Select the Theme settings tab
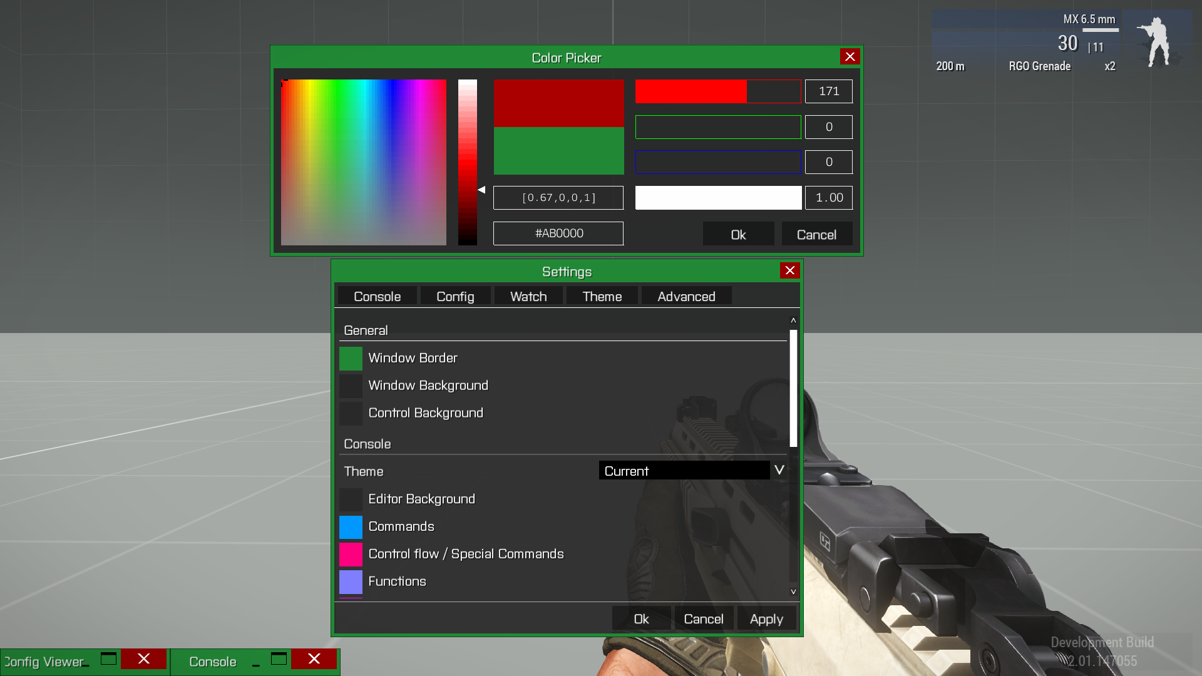The width and height of the screenshot is (1202, 676). point(602,296)
